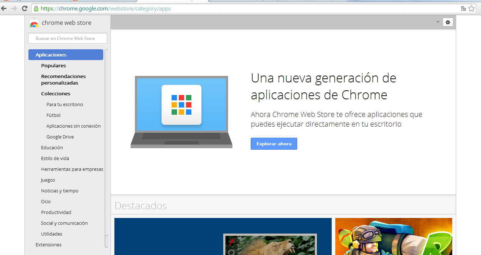
Task: Browse Herramientas para empresas category
Action: coord(72,169)
